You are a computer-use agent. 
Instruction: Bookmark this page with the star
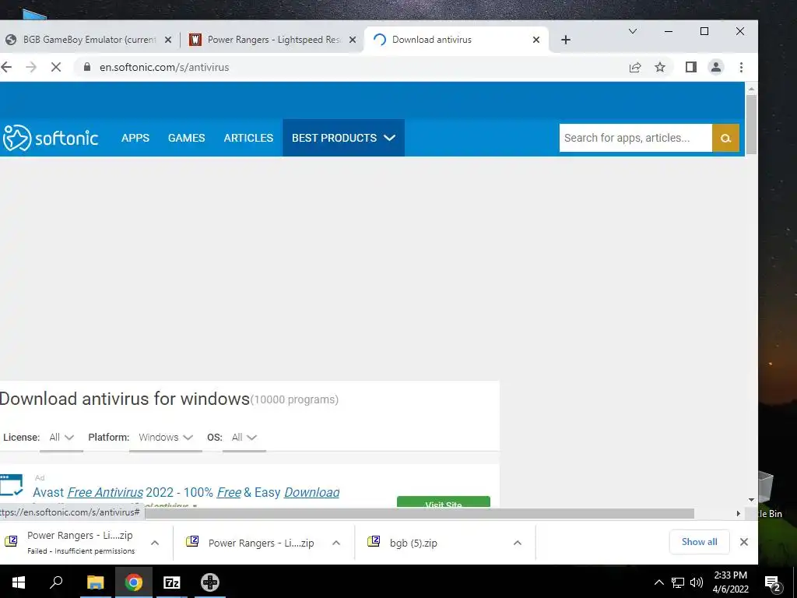660,67
